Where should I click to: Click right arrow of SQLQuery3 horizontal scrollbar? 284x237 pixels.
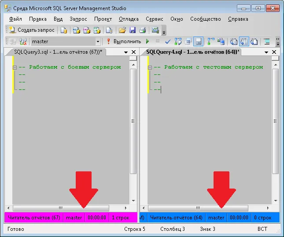[125, 208]
